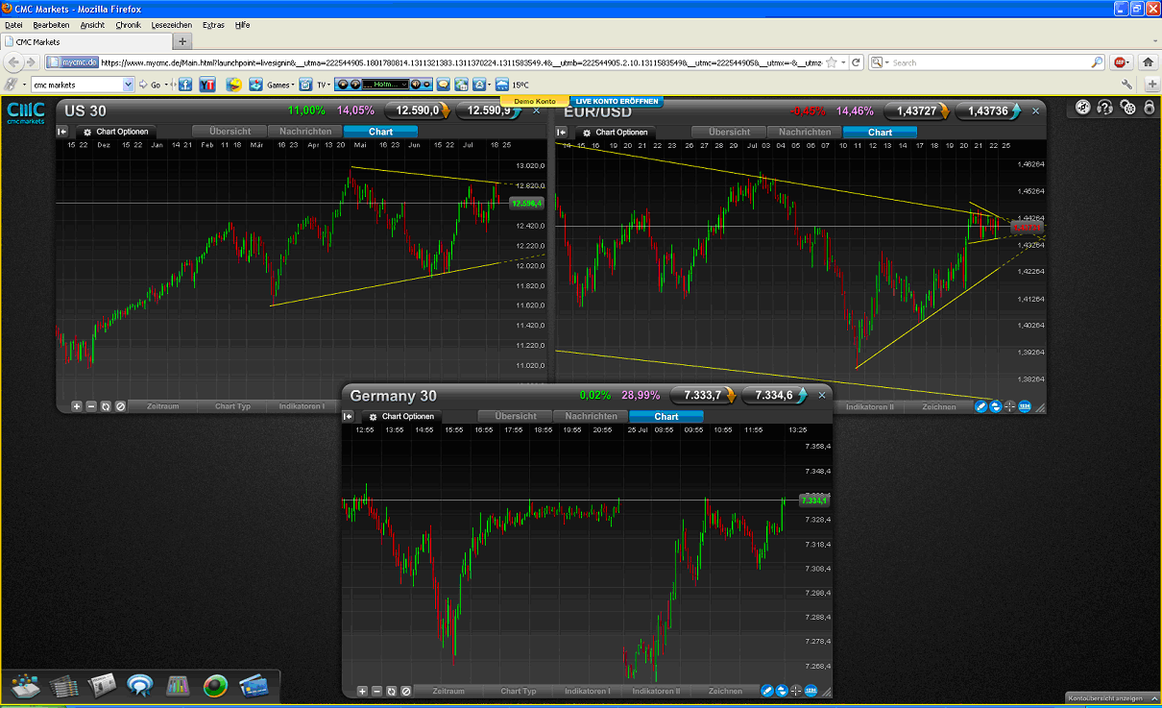Open the credit cards dock icon

pos(254,686)
